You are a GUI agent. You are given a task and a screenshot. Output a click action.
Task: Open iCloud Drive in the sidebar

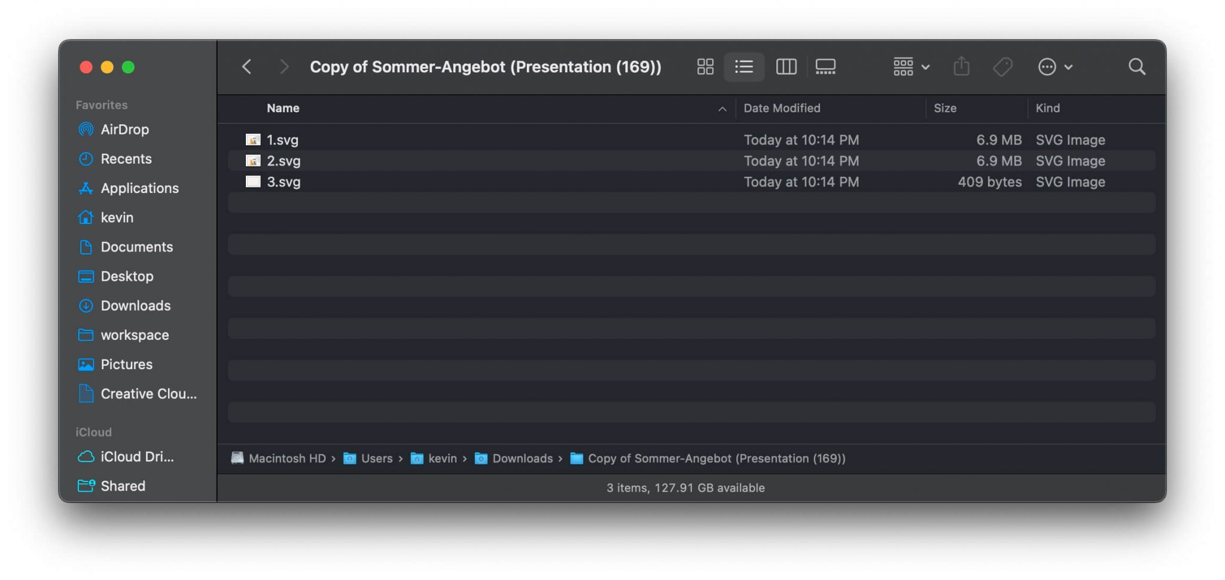coord(137,456)
